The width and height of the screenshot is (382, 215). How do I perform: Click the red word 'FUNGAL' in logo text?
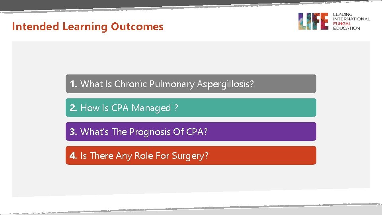click(342, 23)
